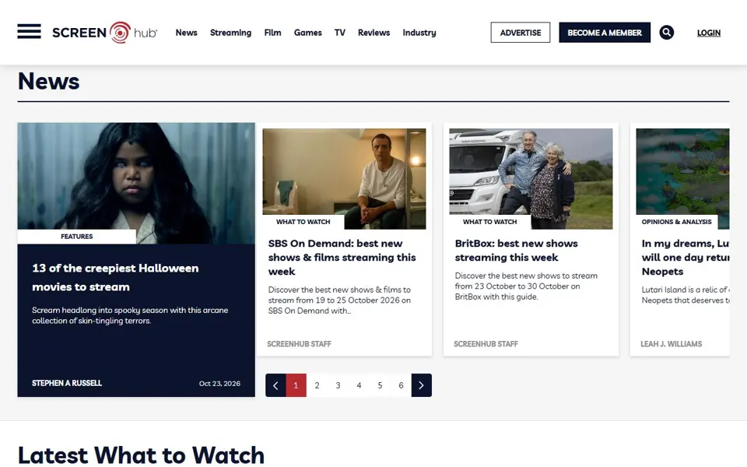The height and width of the screenshot is (467, 747).
Task: Click the Features category tag
Action: (x=77, y=237)
